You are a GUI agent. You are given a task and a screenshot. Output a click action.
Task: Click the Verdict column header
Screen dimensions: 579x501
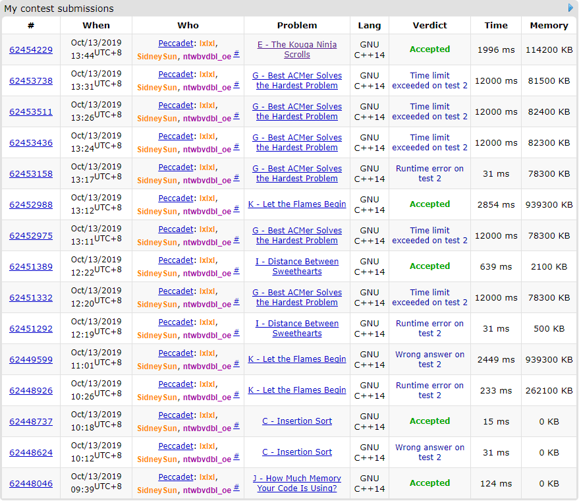[x=429, y=25]
